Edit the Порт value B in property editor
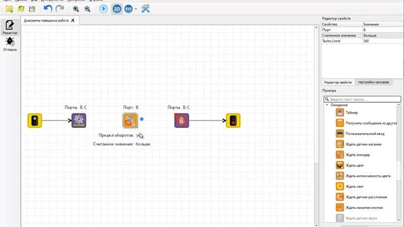 click(x=382, y=30)
